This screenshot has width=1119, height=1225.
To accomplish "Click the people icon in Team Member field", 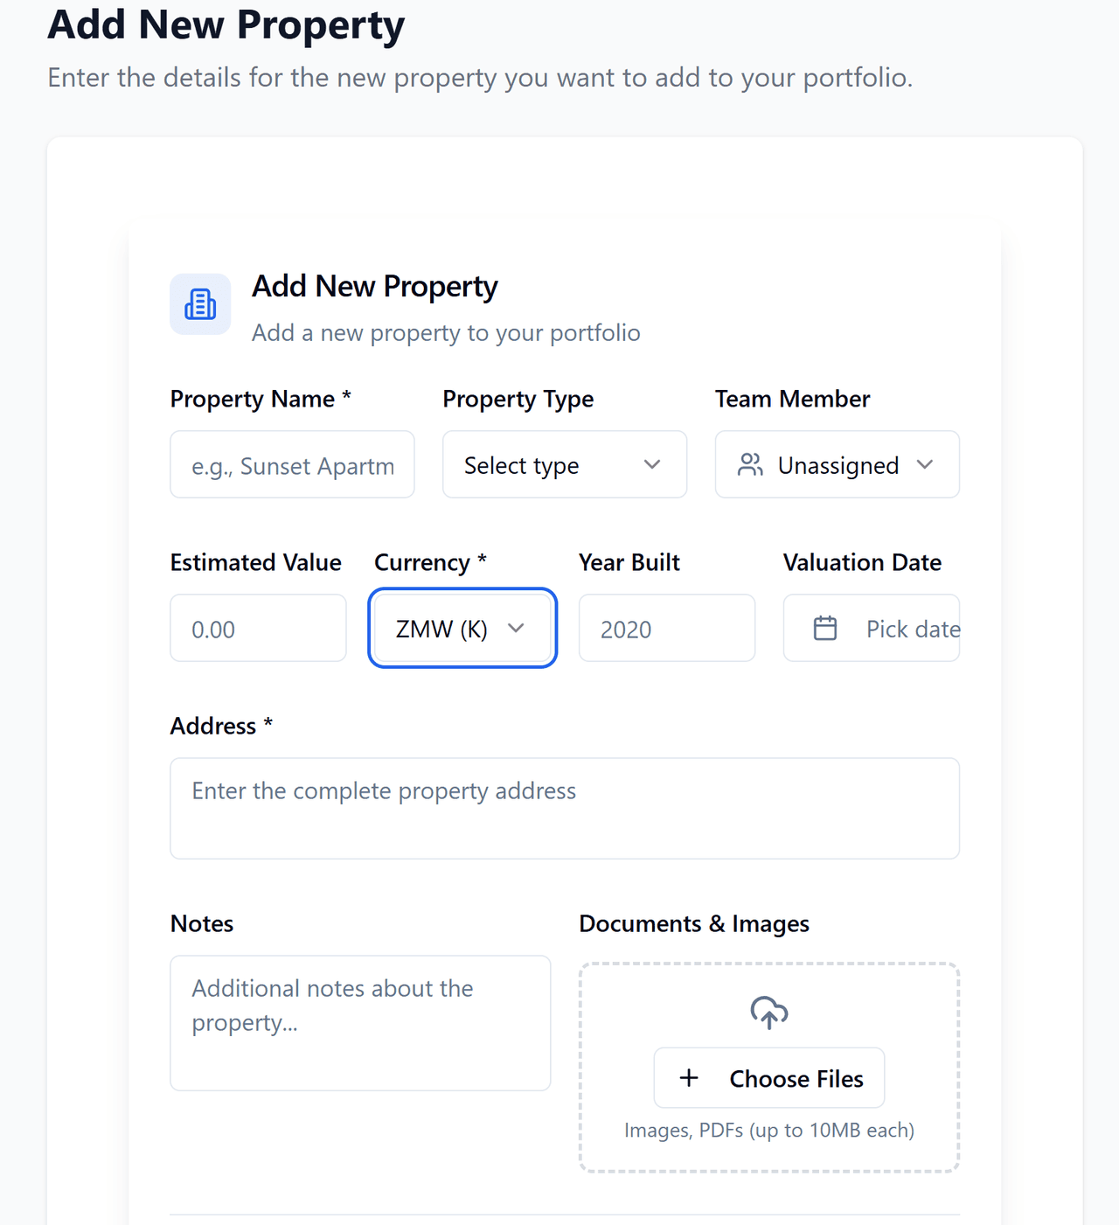I will click(750, 464).
